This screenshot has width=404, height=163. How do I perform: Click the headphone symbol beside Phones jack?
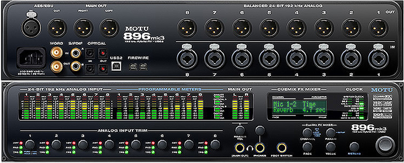249,148
